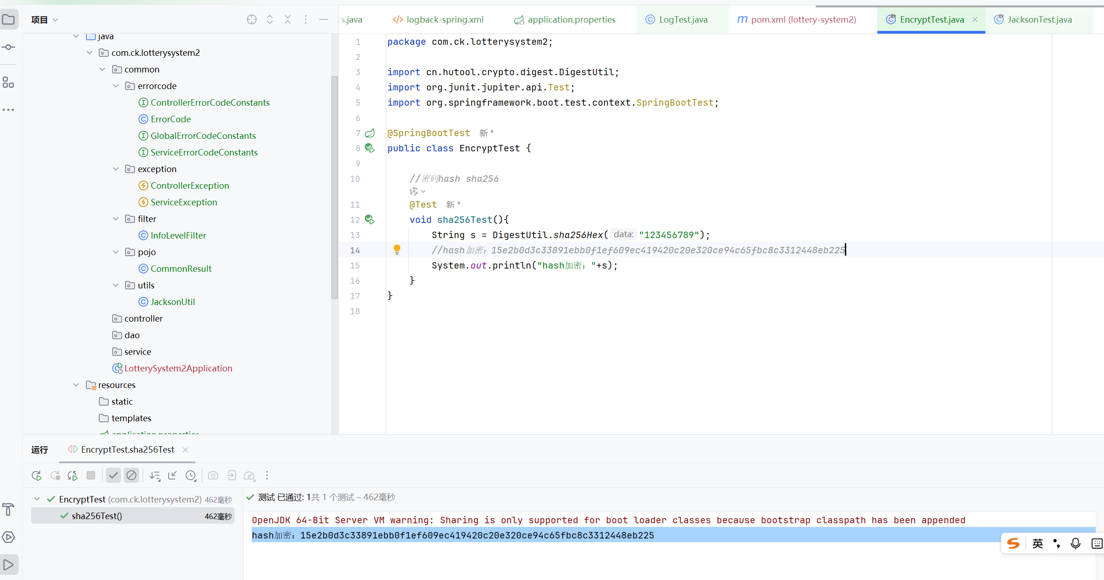1104x580 pixels.
Task: Open the test history clock icon
Action: click(x=190, y=475)
